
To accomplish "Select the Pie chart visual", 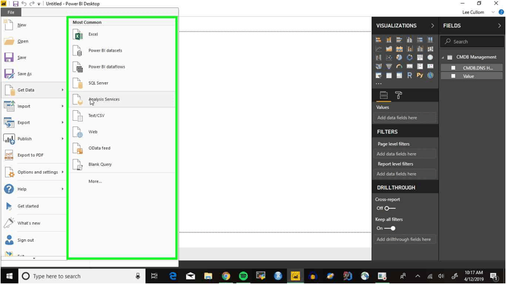I will [399, 57].
